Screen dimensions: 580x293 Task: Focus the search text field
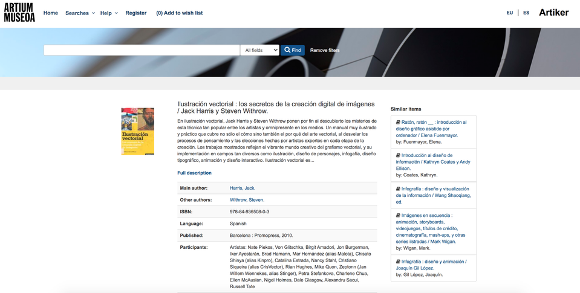(x=142, y=50)
